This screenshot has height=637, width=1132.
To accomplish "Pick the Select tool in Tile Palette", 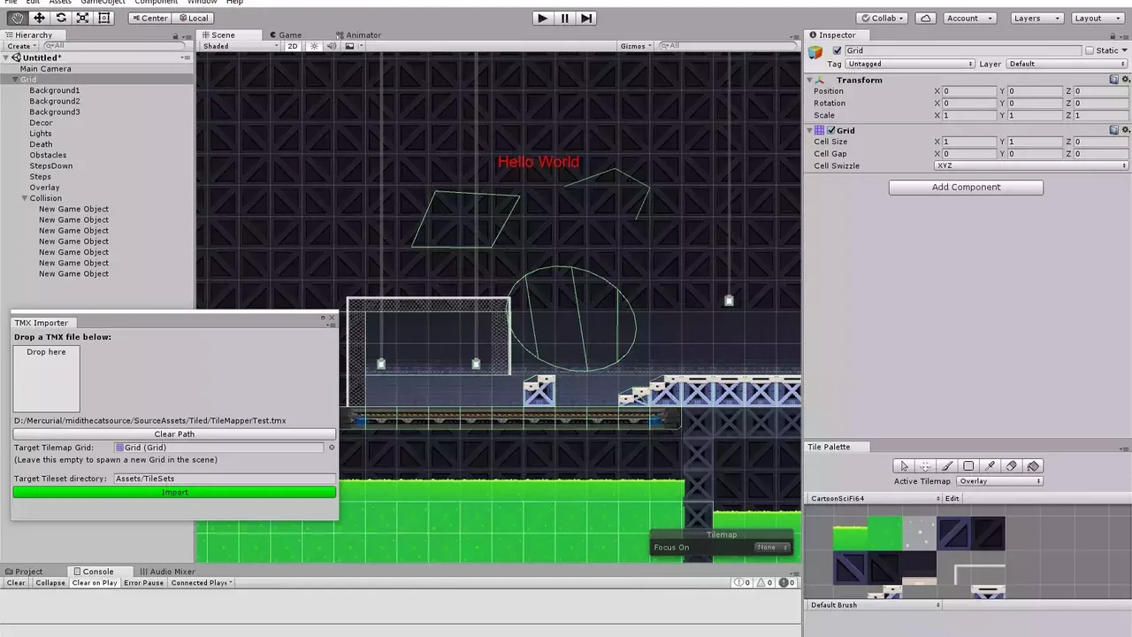I will (903, 466).
